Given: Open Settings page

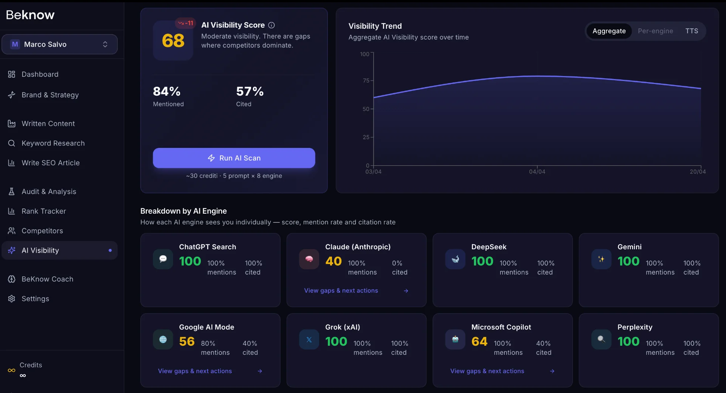Looking at the screenshot, I should coord(60,299).
